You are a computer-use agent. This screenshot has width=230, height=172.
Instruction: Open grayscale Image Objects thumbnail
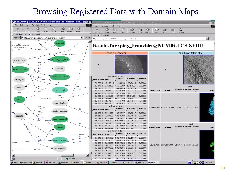[131, 64]
